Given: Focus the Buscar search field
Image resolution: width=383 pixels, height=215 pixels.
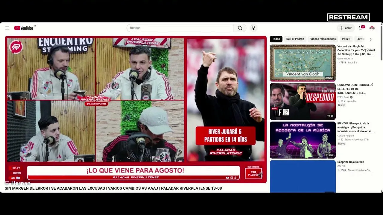Looking at the screenshot, I should 180,28.
